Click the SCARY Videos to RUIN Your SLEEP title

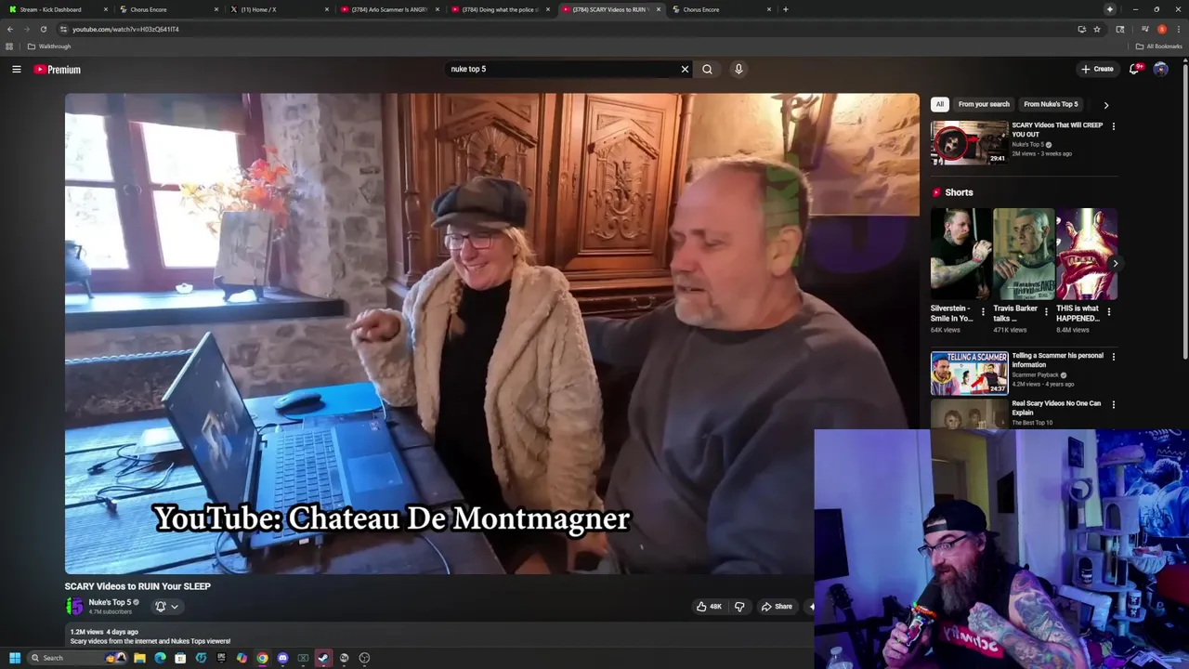pyautogui.click(x=137, y=586)
